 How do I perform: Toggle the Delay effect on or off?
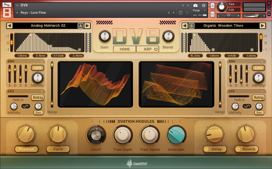tap(206, 149)
